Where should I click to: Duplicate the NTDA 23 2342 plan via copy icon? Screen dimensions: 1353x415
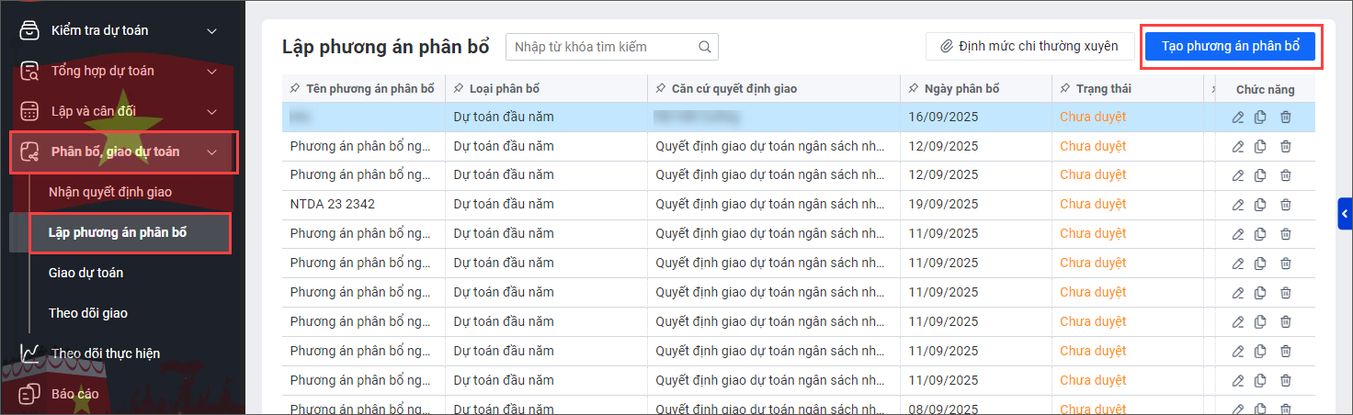(x=1261, y=205)
